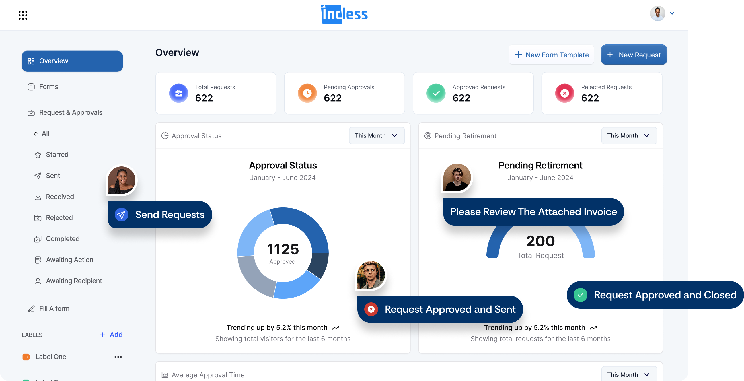This screenshot has height=381, width=744.
Task: Click the Request Approved and Closed notification
Action: coord(655,295)
